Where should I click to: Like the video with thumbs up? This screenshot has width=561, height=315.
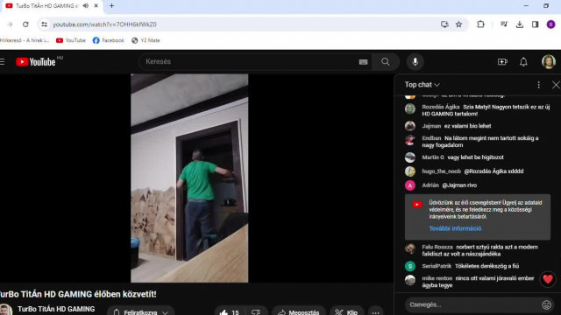[230, 312]
